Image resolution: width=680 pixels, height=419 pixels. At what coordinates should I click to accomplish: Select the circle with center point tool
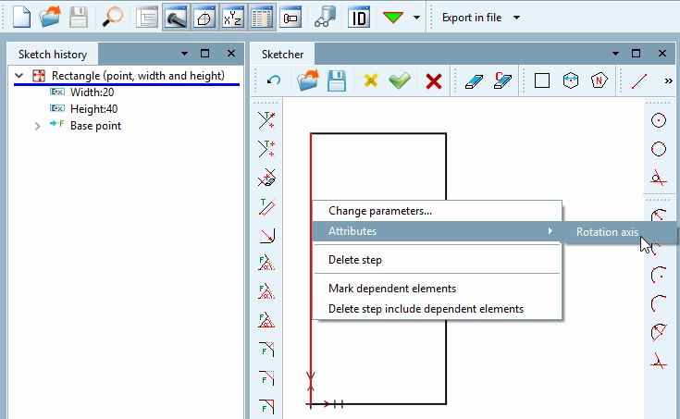pos(659,120)
